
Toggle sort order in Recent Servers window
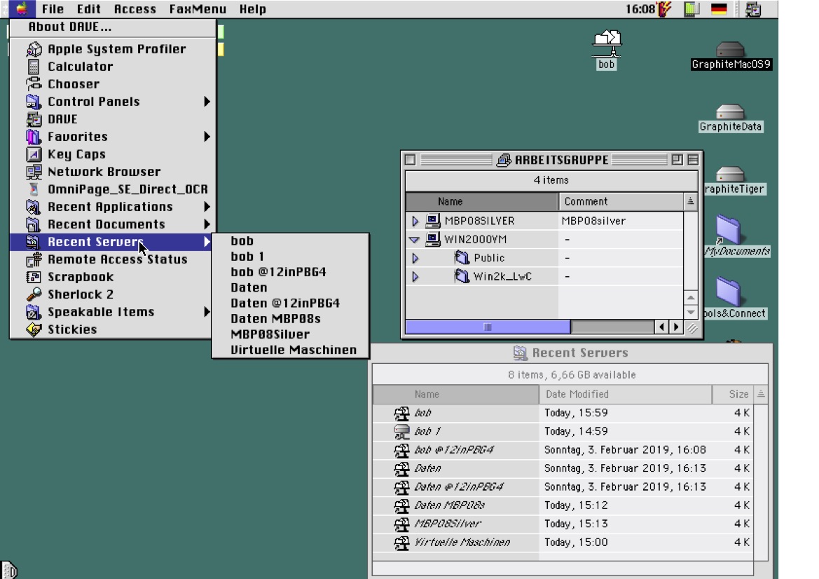tap(761, 395)
